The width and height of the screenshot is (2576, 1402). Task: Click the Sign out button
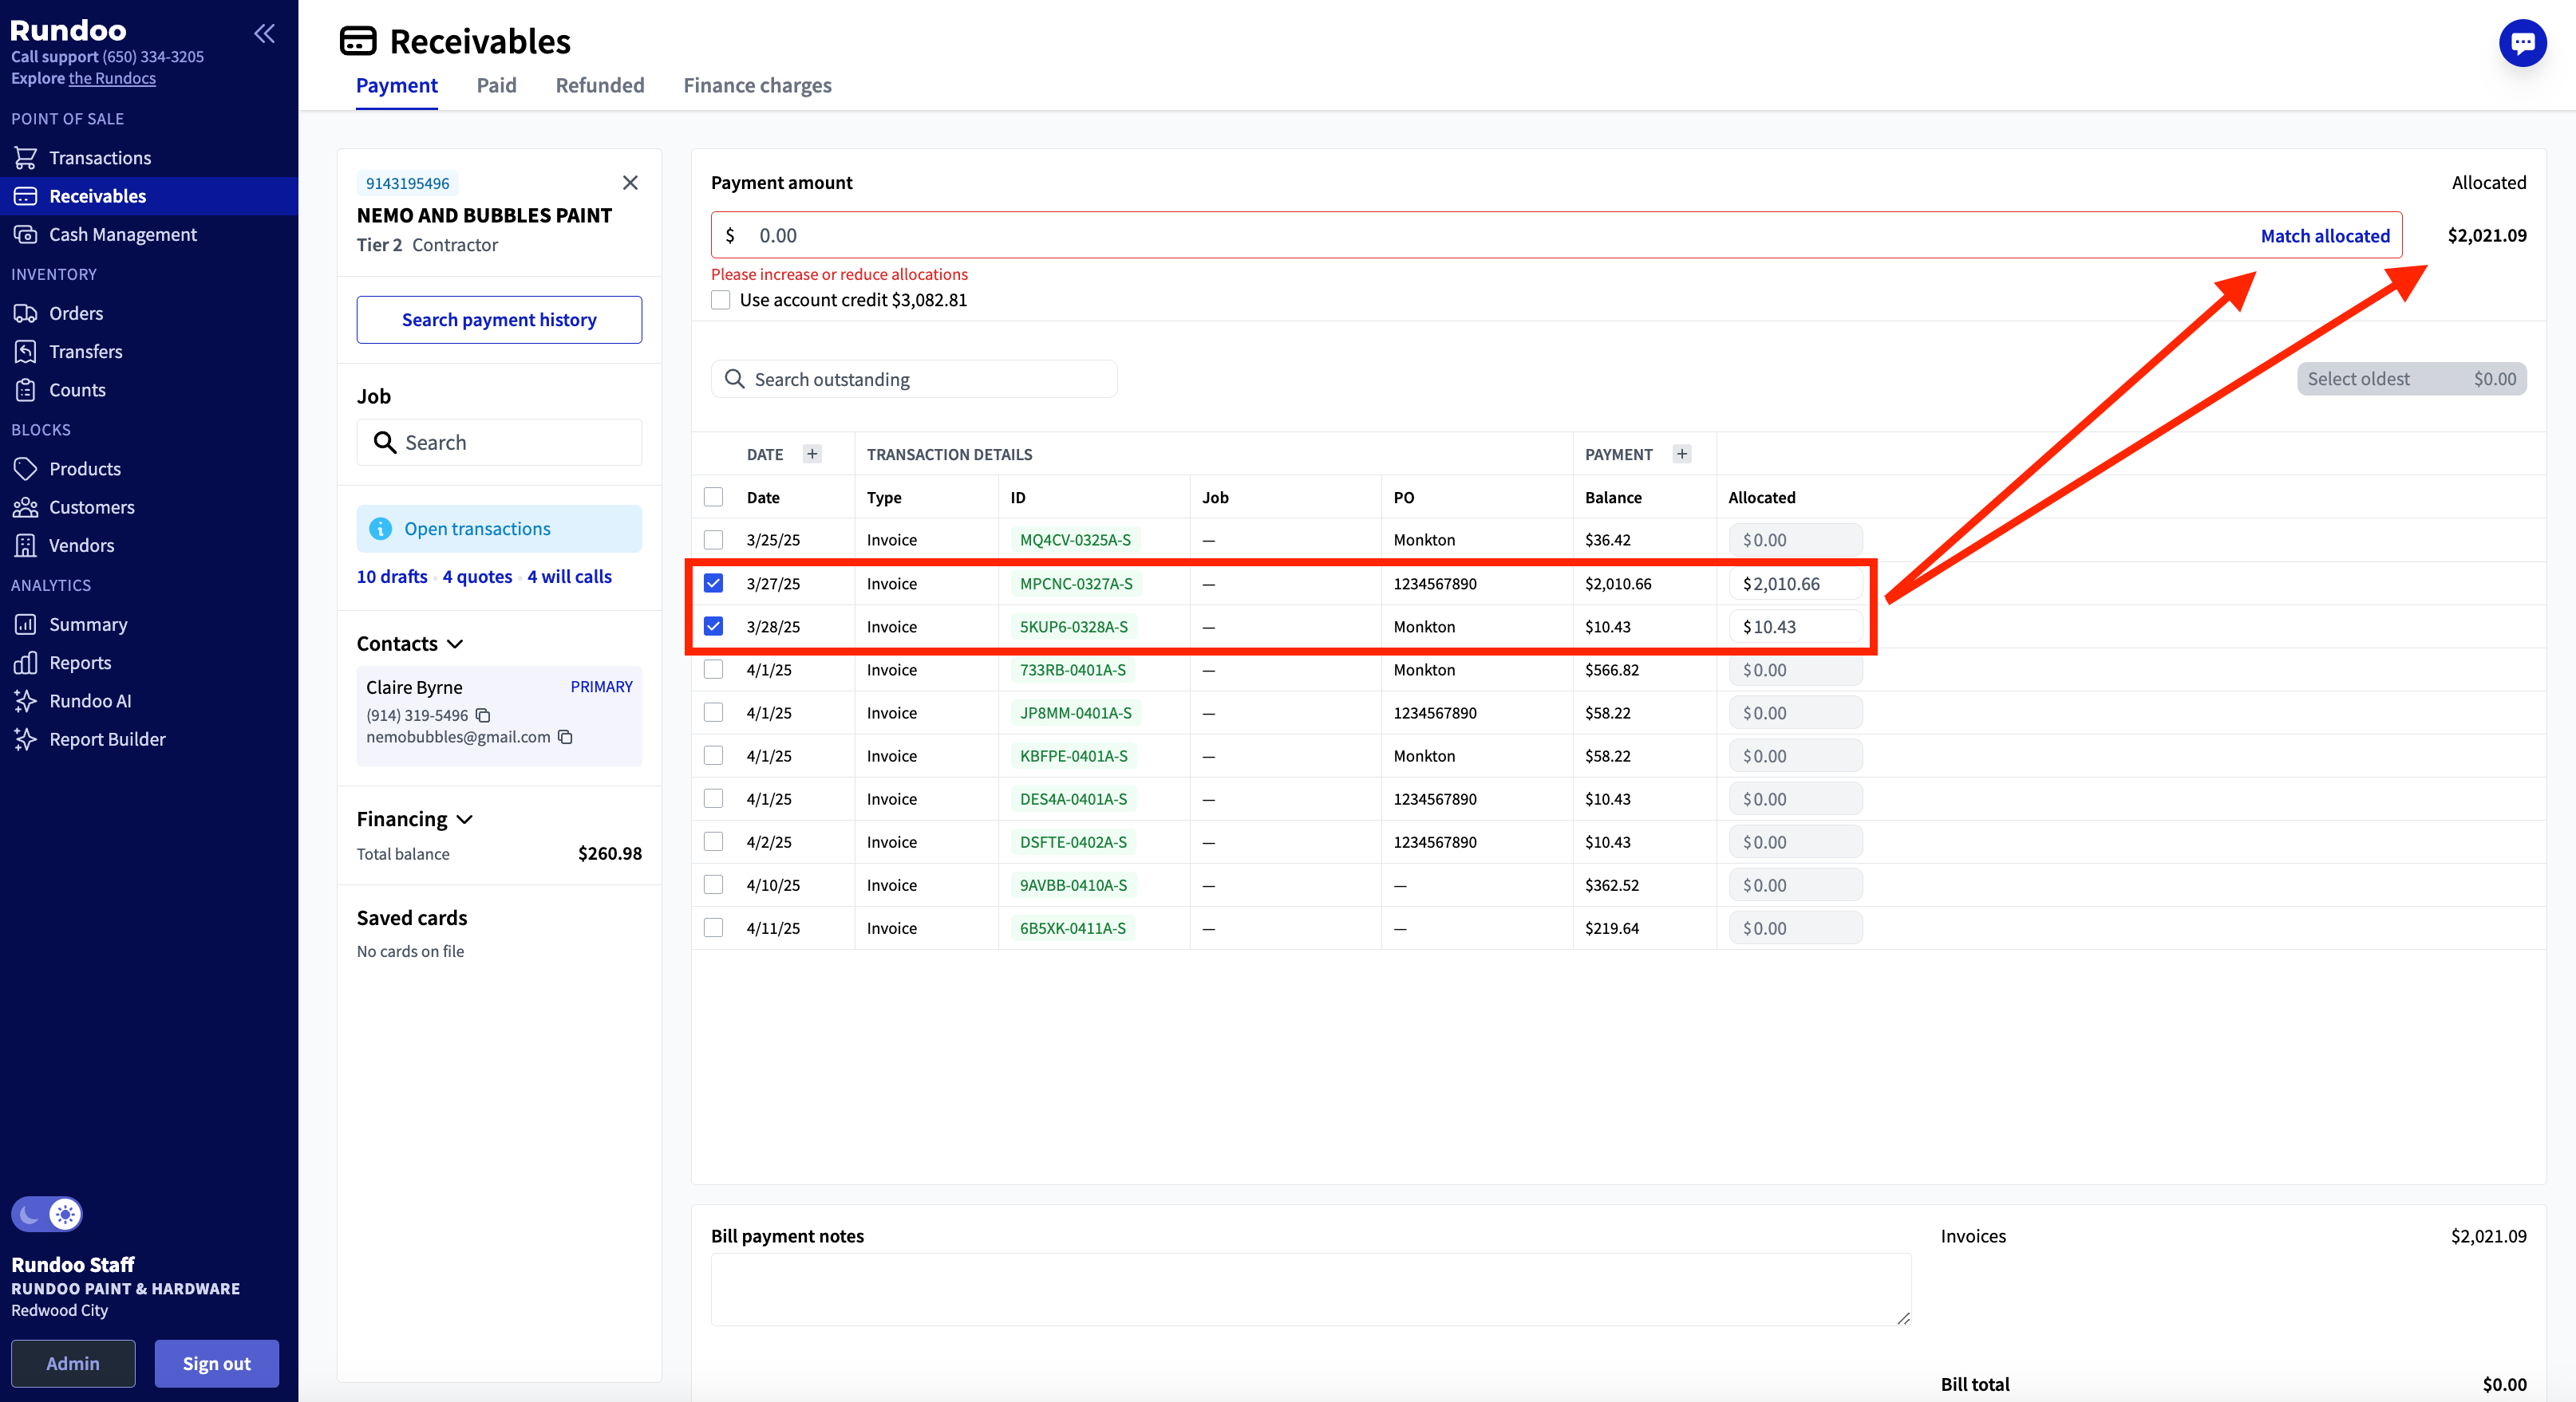coord(216,1363)
